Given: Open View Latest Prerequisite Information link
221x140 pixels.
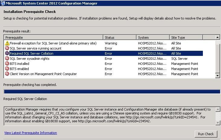Looking at the screenshot, I should tap(30, 133).
